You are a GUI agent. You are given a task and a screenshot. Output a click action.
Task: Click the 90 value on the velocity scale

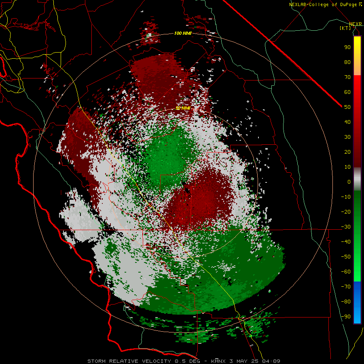click(x=347, y=47)
